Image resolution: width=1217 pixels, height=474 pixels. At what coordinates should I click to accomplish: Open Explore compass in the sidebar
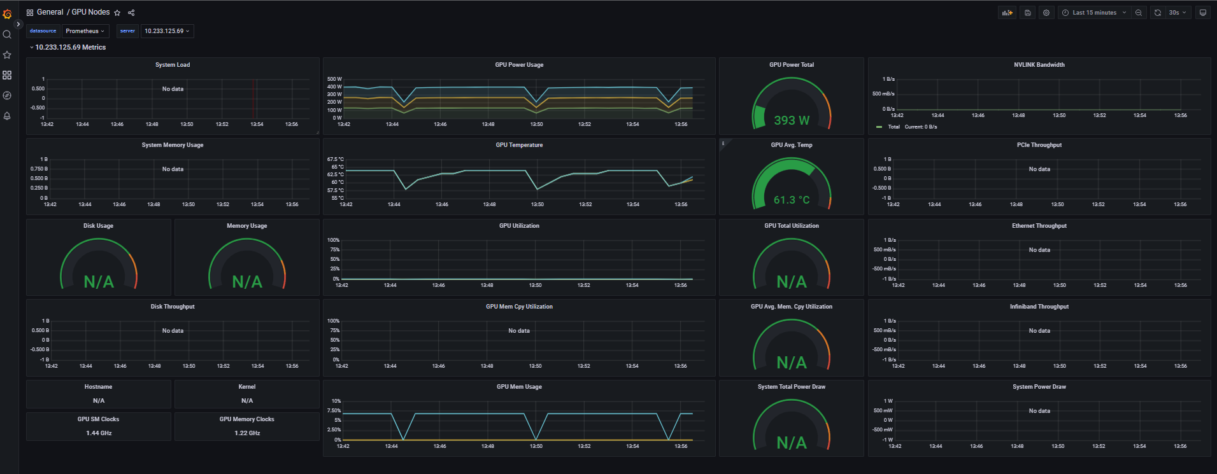[7, 95]
